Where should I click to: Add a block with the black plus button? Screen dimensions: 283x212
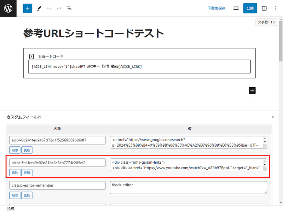252,90
